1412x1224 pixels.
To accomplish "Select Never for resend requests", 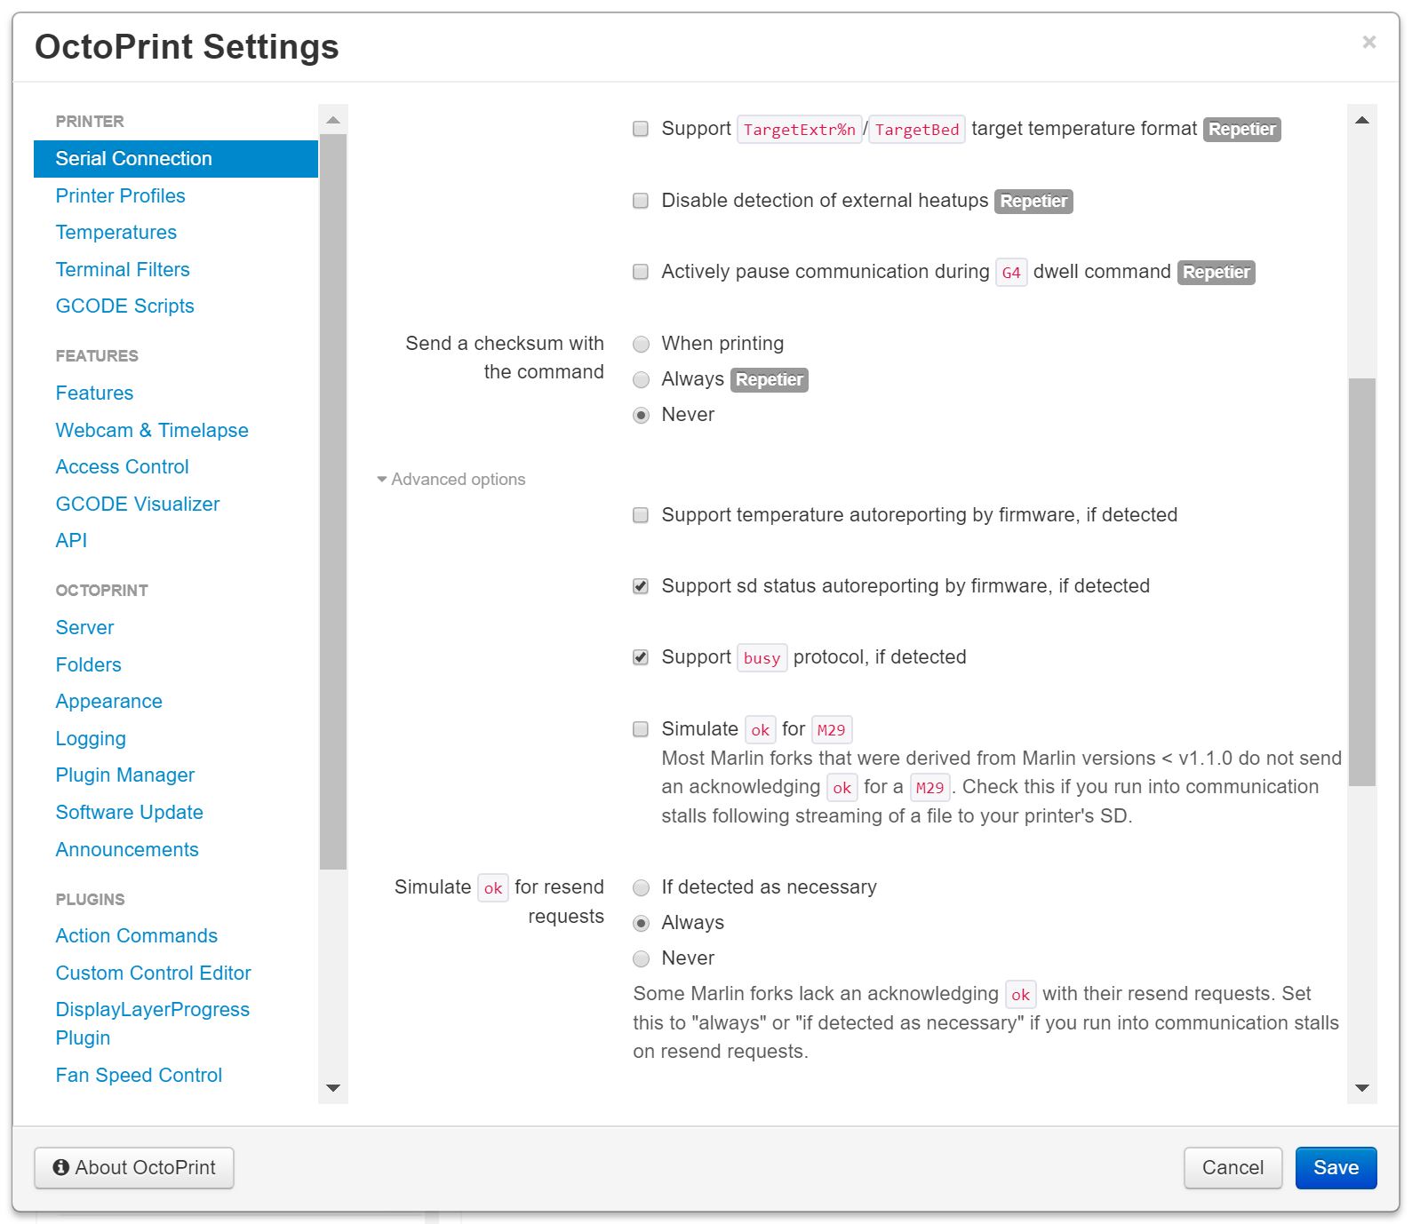I will tap(641, 959).
